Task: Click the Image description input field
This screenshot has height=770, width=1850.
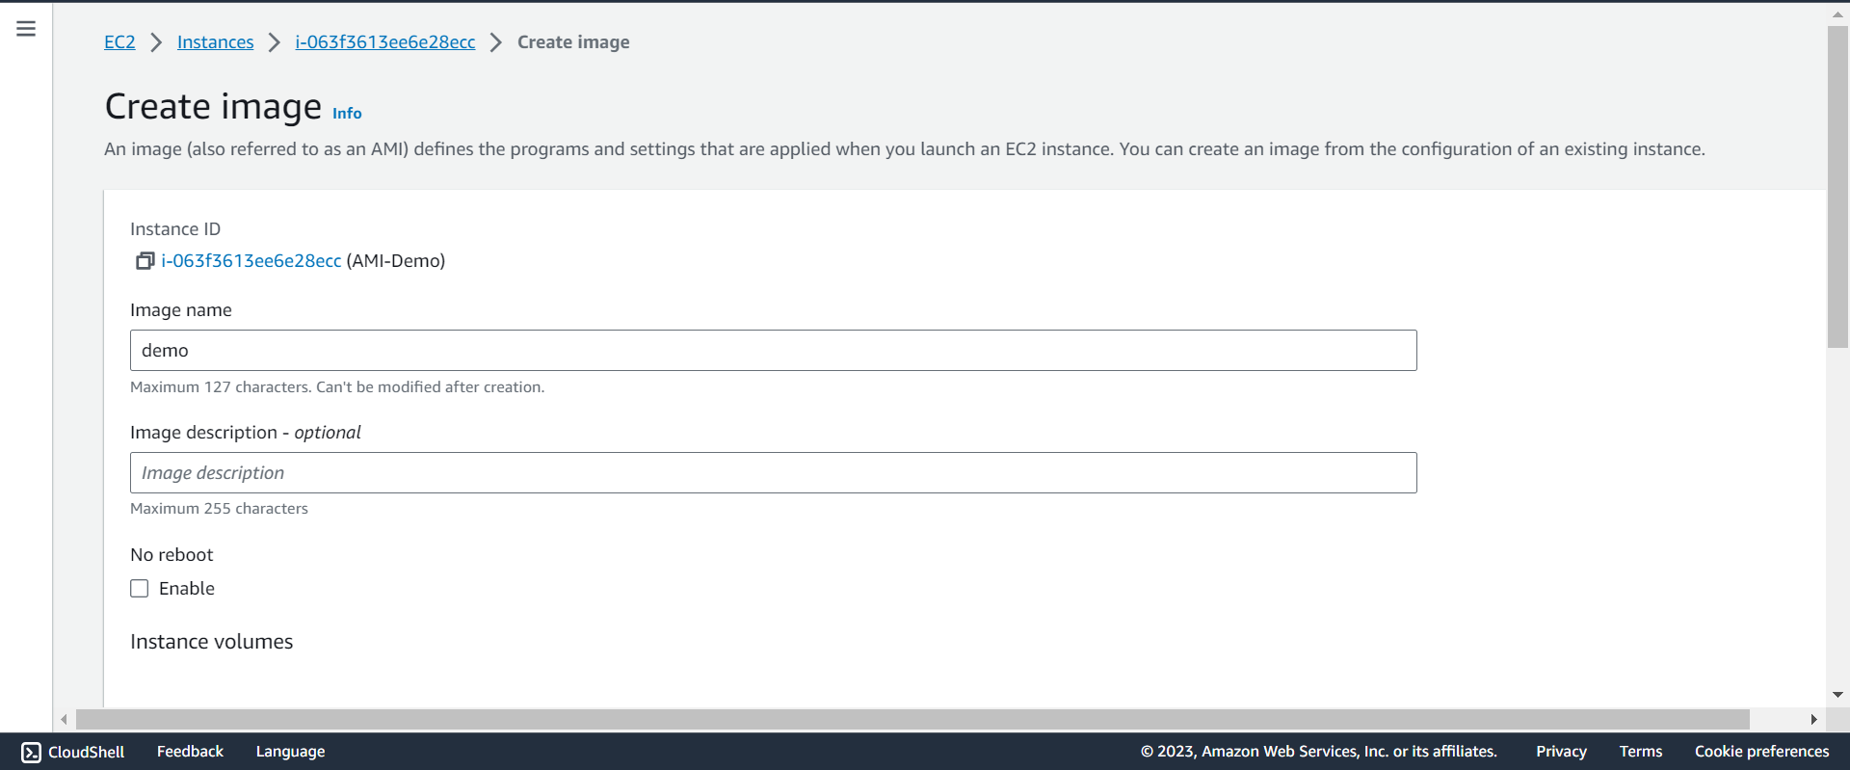Action: (x=774, y=473)
